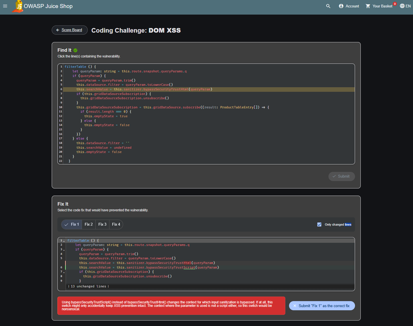Click the Find It Submit button
This screenshot has height=326, width=413.
342,176
